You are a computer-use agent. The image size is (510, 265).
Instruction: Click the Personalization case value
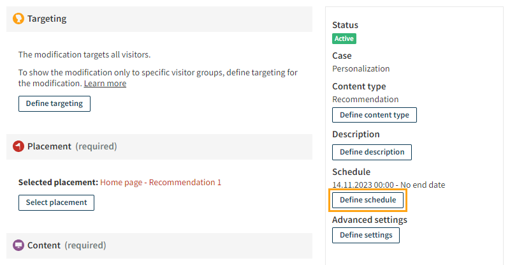[361, 69]
